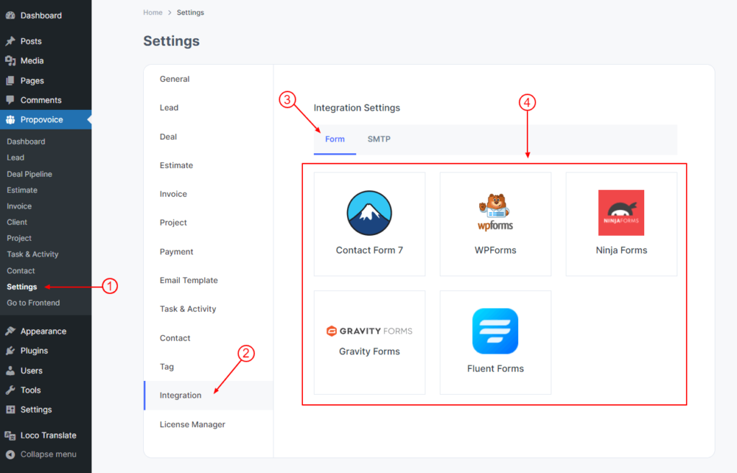Screen dimensions: 737x473
Task: Click the Pages icon in sidebar
Action: pyautogui.click(x=10, y=81)
